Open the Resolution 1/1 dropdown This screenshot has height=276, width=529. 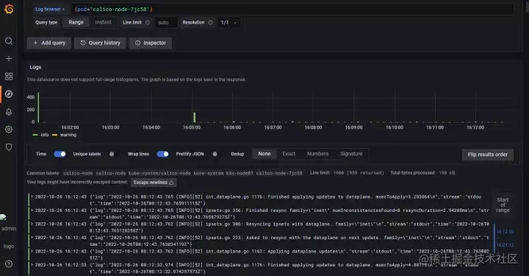[228, 23]
